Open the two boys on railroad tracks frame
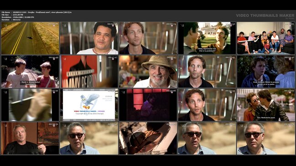296x166 pixels. (30, 71)
